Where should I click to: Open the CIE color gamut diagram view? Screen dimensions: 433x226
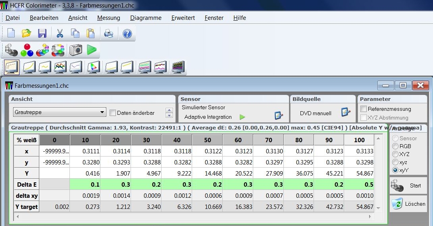click(x=94, y=67)
